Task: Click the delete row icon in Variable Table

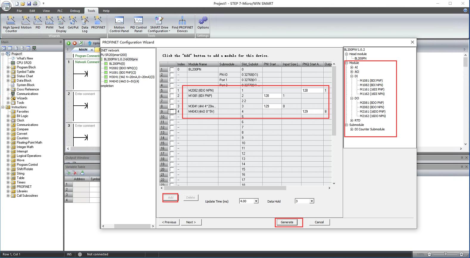Action: pyautogui.click(x=74, y=173)
